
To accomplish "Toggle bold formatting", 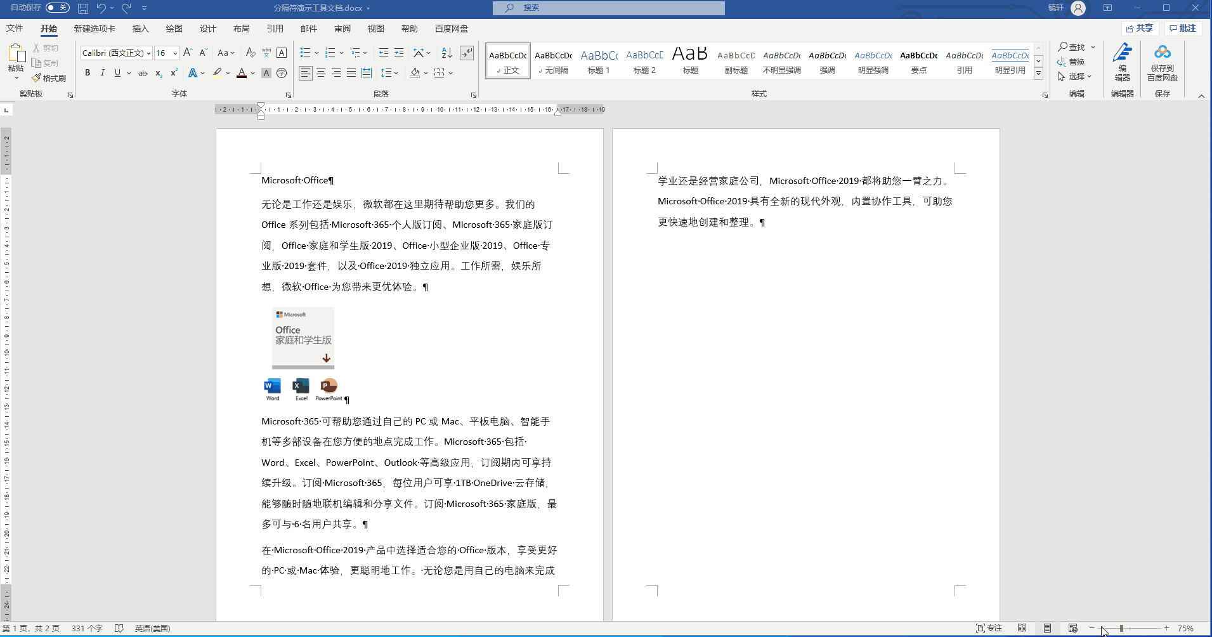I will 88,73.
